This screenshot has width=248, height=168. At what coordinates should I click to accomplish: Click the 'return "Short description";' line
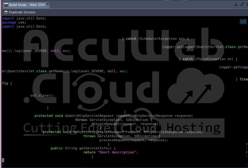(111, 152)
